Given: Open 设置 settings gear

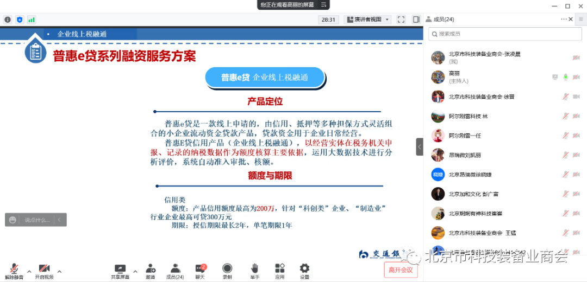Looking at the screenshot, I should [304, 271].
